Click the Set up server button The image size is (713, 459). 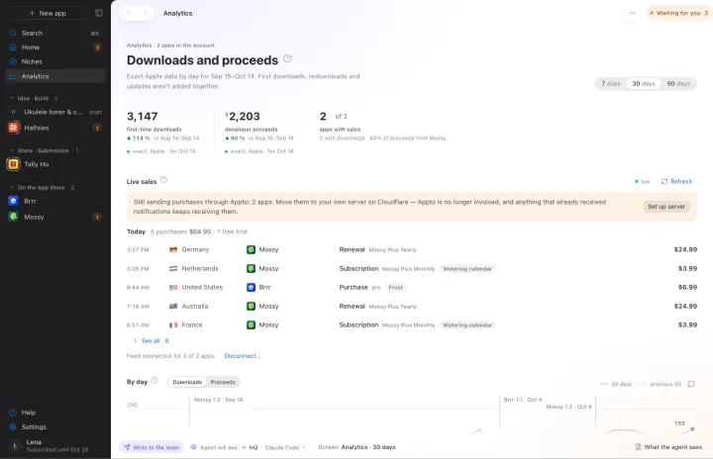(x=666, y=207)
